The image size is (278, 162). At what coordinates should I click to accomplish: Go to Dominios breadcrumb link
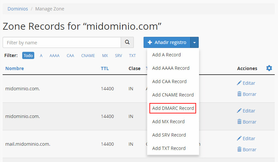click(18, 9)
